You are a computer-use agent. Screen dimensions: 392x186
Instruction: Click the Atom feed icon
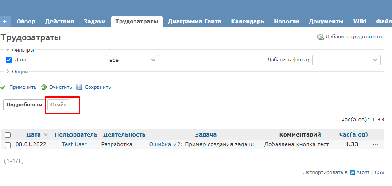coord(353,173)
